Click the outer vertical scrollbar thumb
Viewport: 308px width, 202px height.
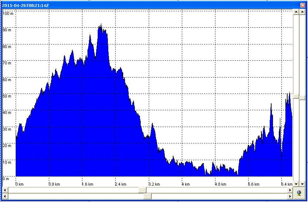(302, 97)
